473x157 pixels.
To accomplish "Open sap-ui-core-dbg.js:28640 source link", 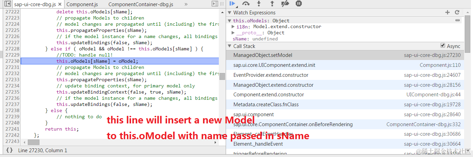I will [432, 114].
